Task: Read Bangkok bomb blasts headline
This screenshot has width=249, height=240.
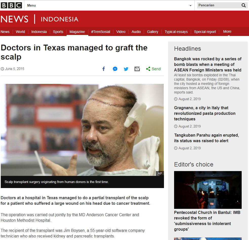Action: tap(208, 64)
